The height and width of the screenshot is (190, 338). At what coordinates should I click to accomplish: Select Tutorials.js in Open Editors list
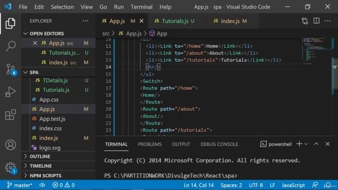[x=58, y=53]
